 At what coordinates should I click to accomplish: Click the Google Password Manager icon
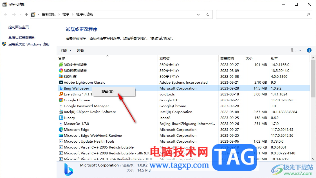point(61,106)
